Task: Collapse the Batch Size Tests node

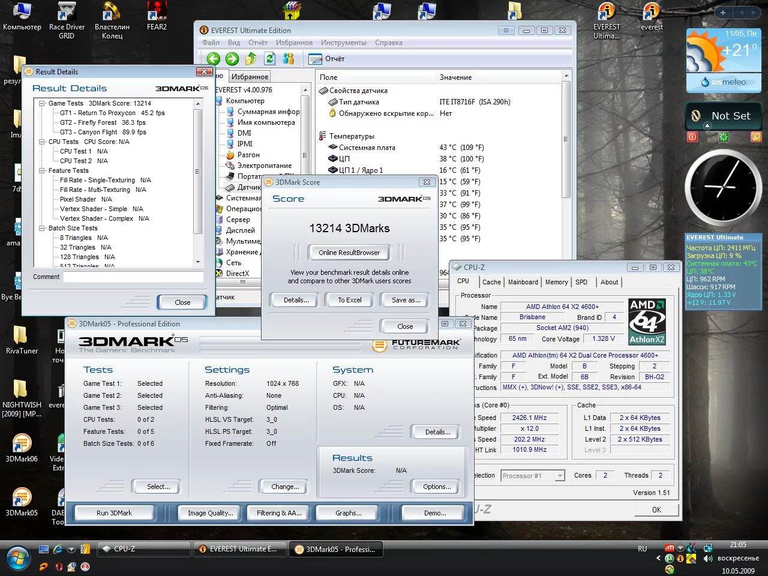Action: tap(42, 228)
